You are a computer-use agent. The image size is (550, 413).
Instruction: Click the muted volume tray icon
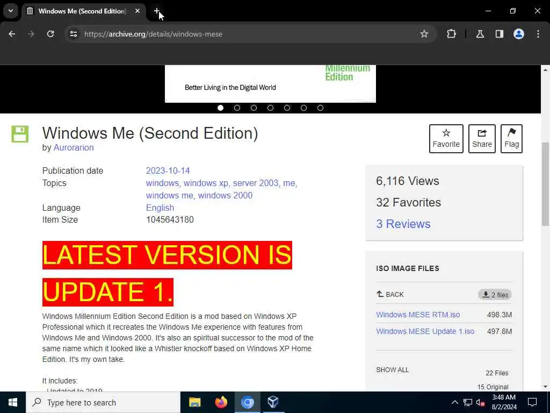click(x=480, y=403)
